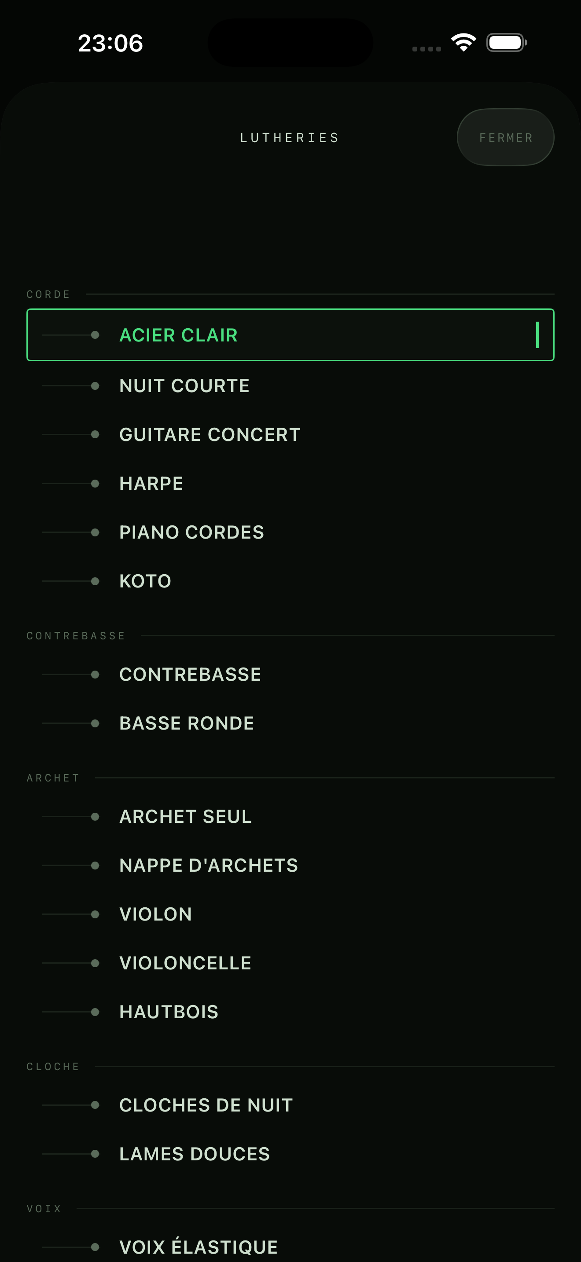Viewport: 581px width, 1262px height.
Task: Click the Wi-Fi status icon
Action: [463, 42]
